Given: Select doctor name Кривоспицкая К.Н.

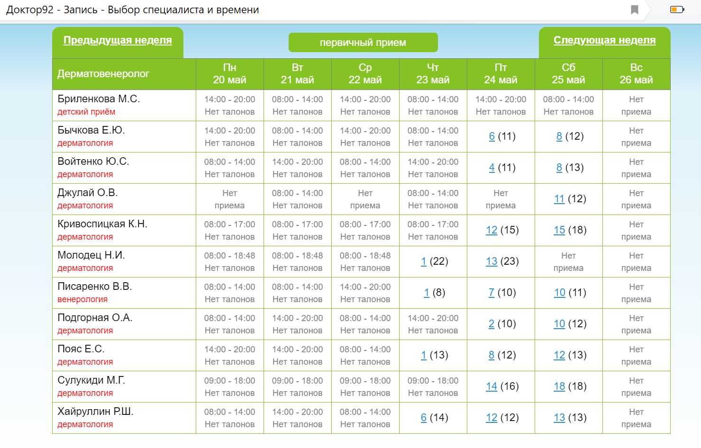Looking at the screenshot, I should 102,224.
